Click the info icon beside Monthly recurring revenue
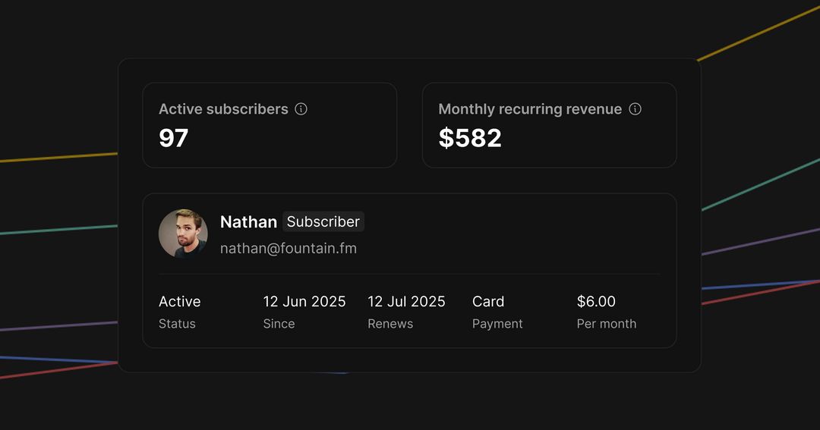Screen dimensions: 820x430 click(635, 109)
